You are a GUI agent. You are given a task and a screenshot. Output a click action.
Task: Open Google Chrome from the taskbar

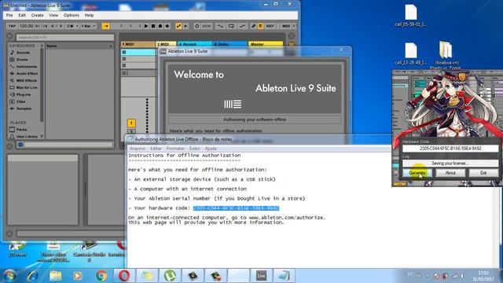tap(101, 276)
